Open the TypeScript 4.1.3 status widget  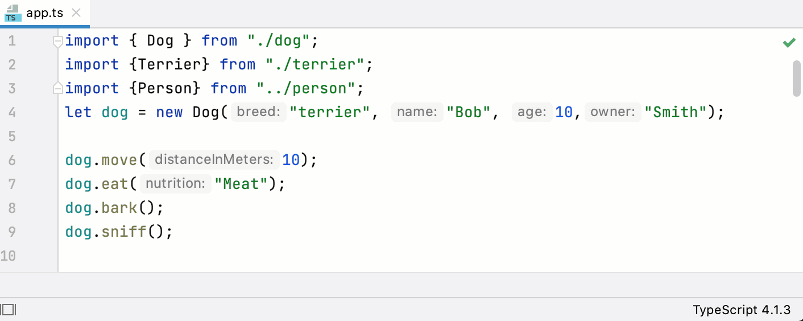coord(741,310)
